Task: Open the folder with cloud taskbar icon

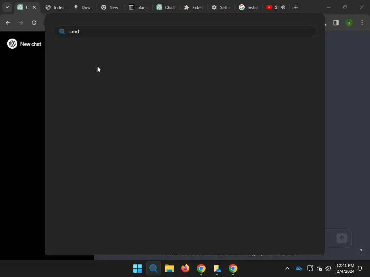Action: 217,268
